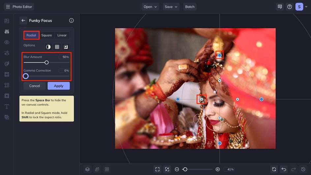Switch to the Square focus tab
The image size is (311, 175).
coord(46,35)
